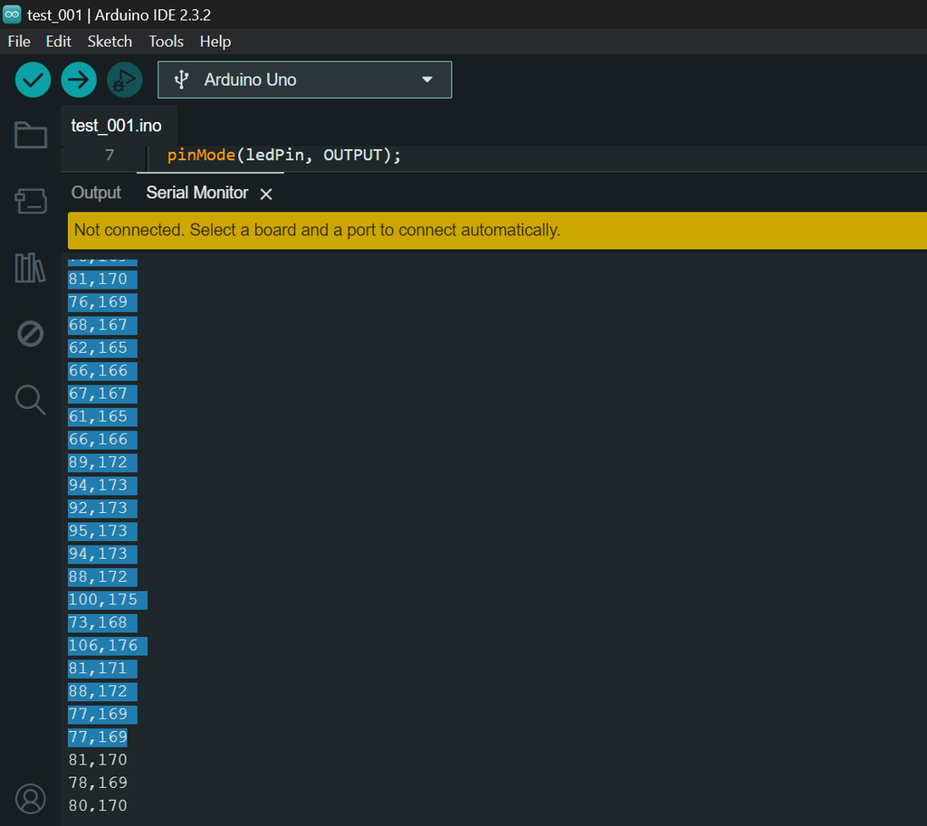
Task: Open the Boards Manager sidebar icon
Action: 31,201
